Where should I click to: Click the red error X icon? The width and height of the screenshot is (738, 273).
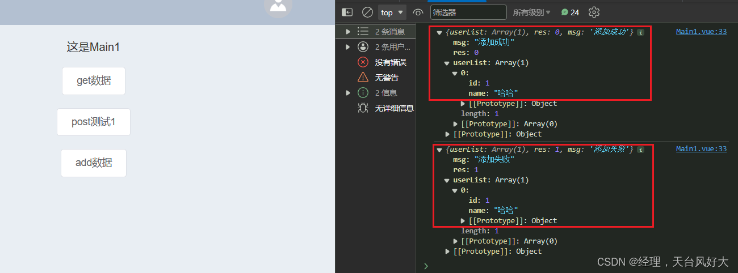coord(363,62)
